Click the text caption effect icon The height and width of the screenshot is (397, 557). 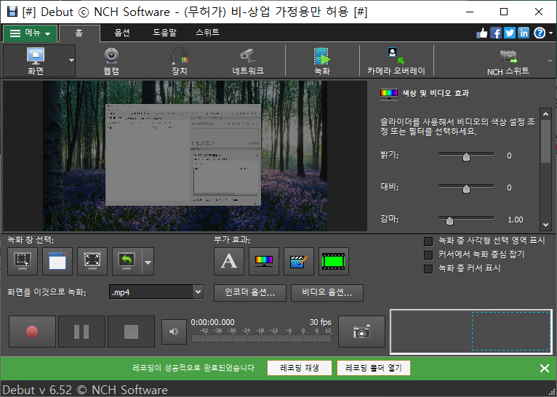point(228,262)
